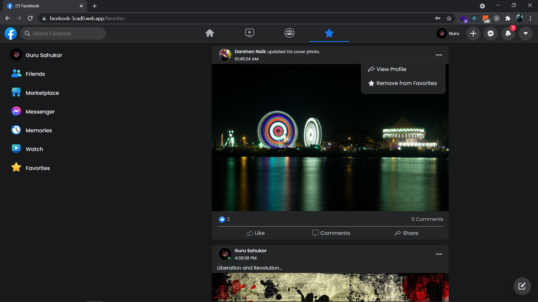Open Darshan Naik's name link
This screenshot has height=302, width=538.
pos(250,52)
